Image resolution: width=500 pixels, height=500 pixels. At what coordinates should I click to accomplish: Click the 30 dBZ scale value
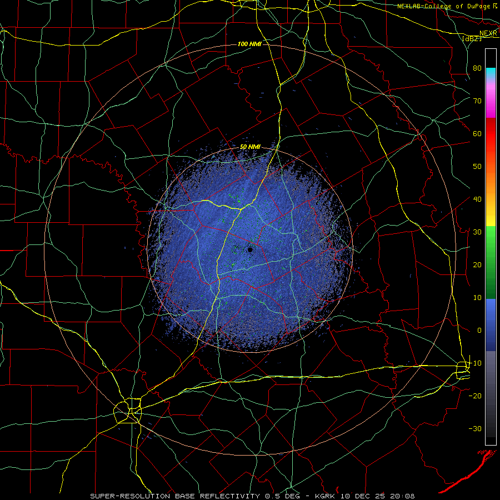click(x=477, y=232)
